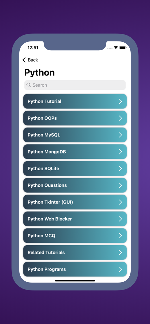Tap the battery status icon
Image resolution: width=150 pixels, height=324 pixels.
click(x=123, y=48)
